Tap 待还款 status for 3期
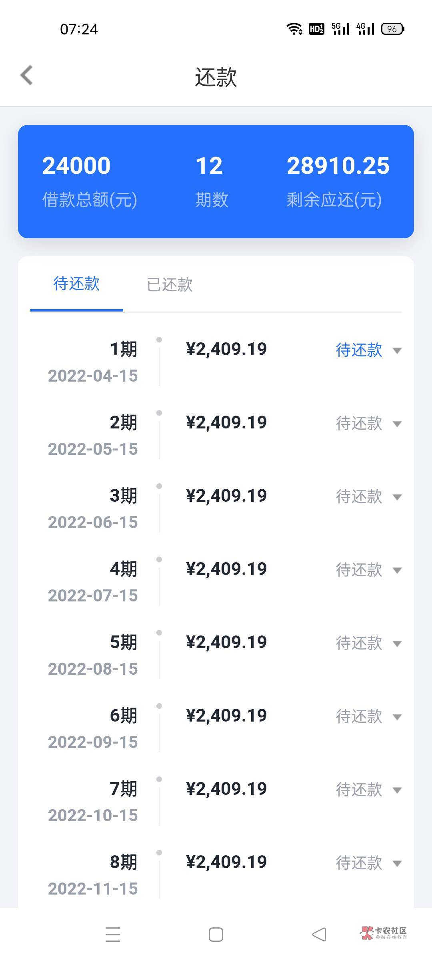Image resolution: width=432 pixels, height=961 pixels. 359,497
